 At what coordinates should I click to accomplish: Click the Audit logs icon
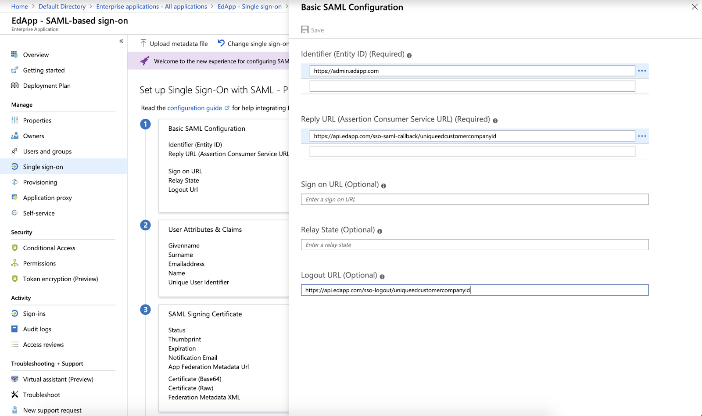coord(14,329)
